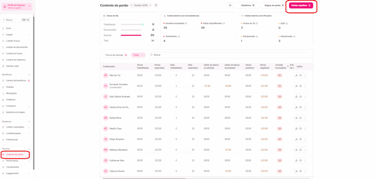
Task: Click clock icon in Fernando Gonzalez row
Action: (300, 86)
